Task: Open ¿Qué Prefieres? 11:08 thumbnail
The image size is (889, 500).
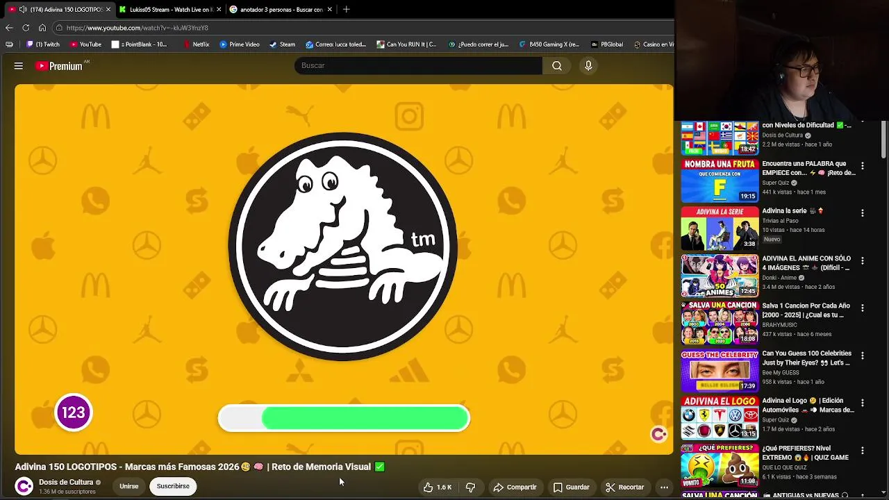Action: coord(720,465)
